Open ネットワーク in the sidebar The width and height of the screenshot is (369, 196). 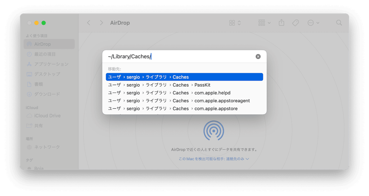click(x=49, y=147)
